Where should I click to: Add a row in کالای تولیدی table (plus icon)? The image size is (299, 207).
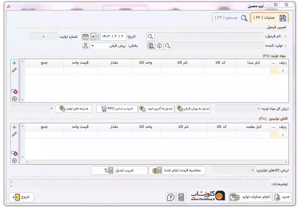[14, 127]
